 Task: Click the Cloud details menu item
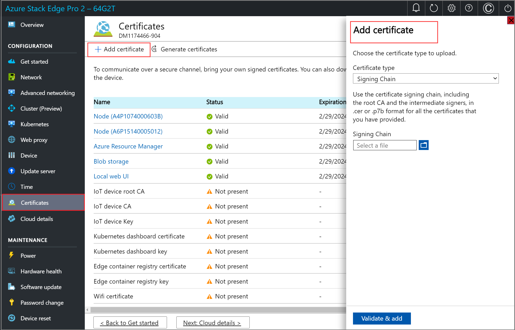pos(37,219)
